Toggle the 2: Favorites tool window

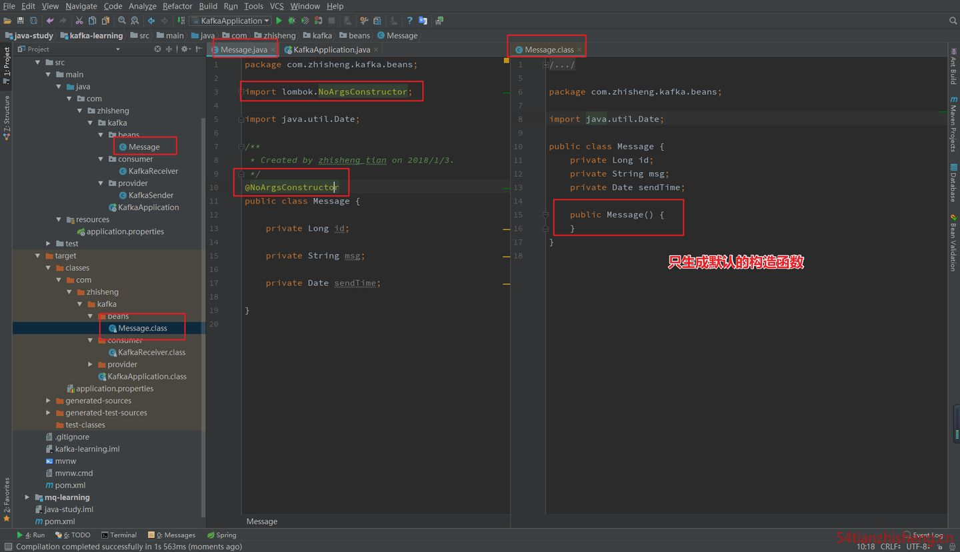7,499
